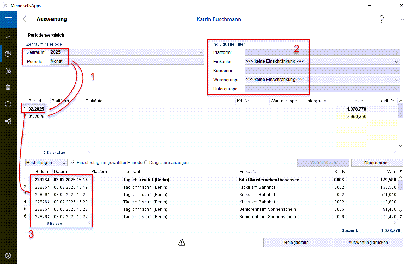Click the back arrow next to Auswertung
The height and width of the screenshot is (264, 410).
pos(26,19)
